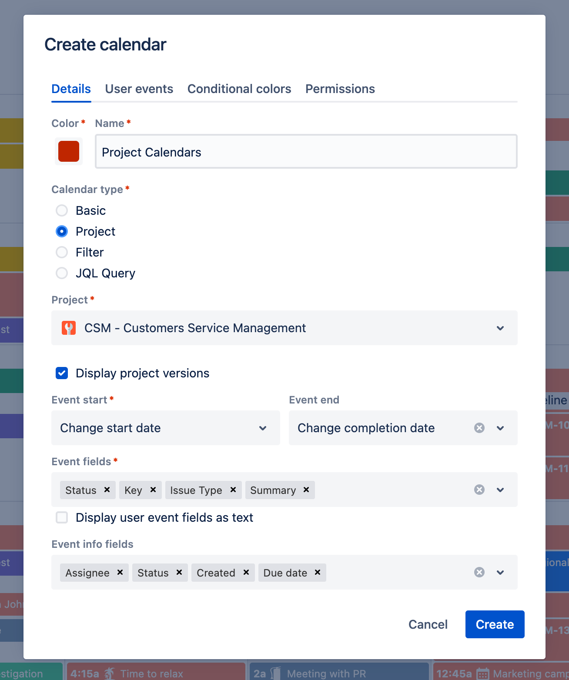Screen dimensions: 569x680
Task: Remove Due date from Event info fields
Action: (318, 572)
